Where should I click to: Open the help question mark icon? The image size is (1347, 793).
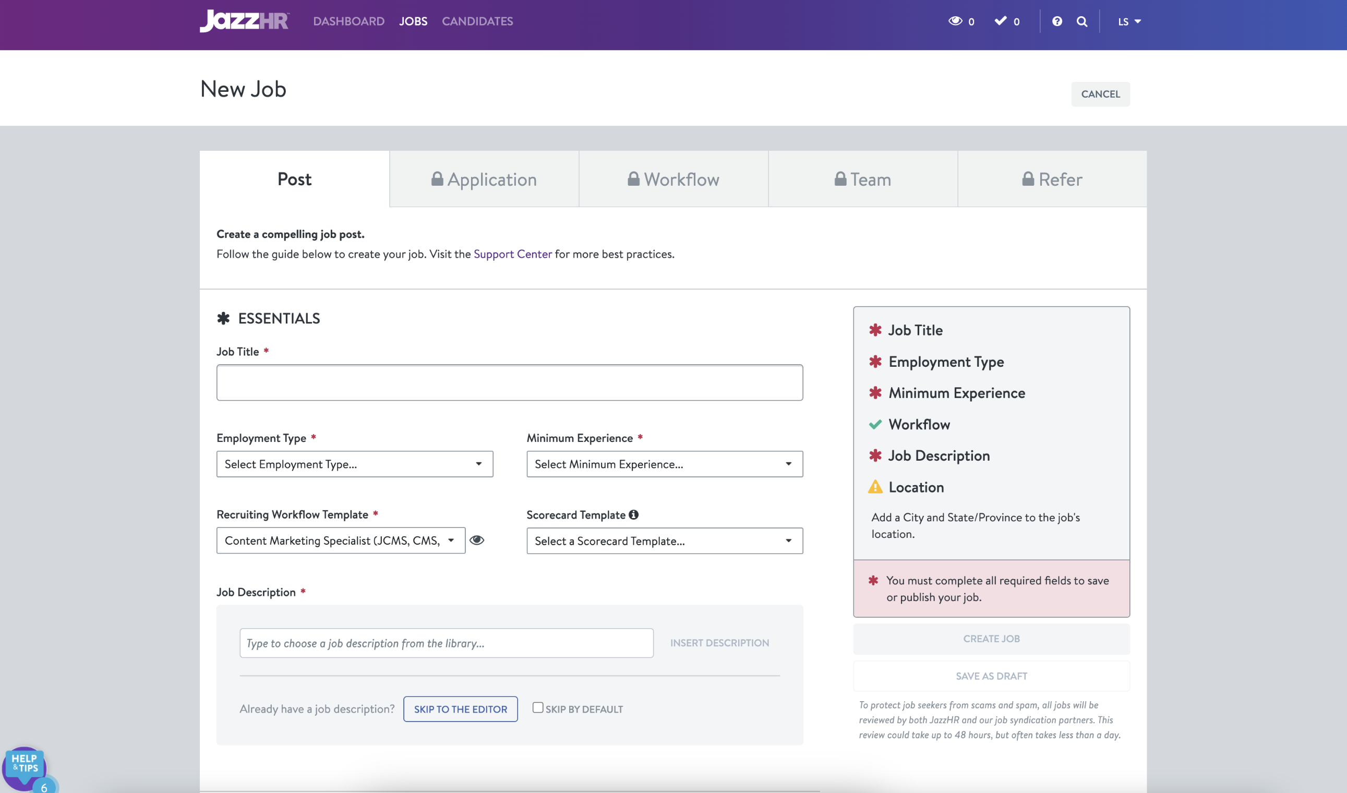point(1057,21)
